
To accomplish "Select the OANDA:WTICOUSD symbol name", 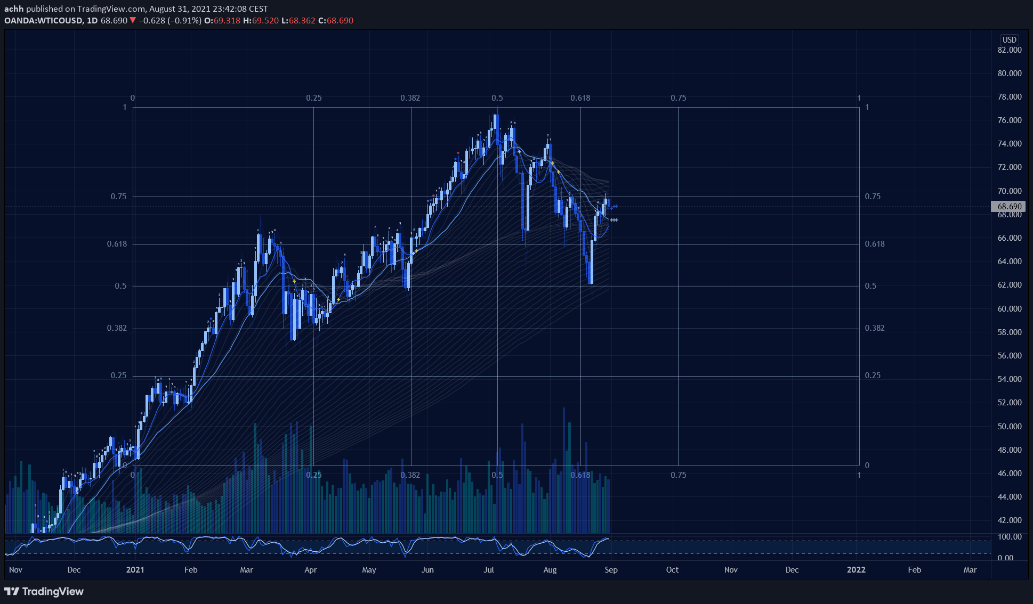I will [44, 20].
